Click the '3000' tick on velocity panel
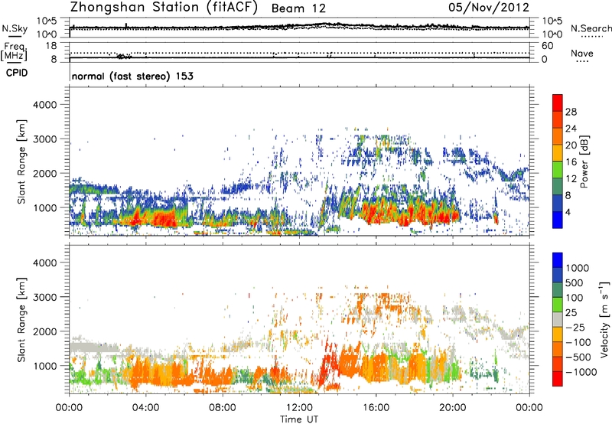The width and height of the screenshot is (612, 424). click(x=44, y=297)
